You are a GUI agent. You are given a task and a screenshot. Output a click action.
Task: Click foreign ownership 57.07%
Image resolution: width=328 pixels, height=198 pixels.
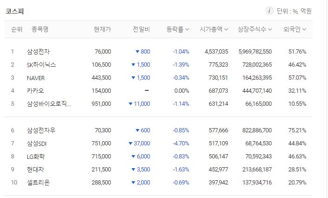[x=297, y=78]
